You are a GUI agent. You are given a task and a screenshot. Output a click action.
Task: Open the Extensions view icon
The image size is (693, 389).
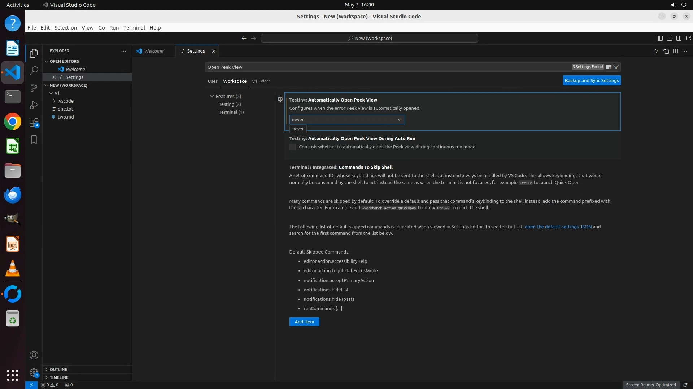pyautogui.click(x=34, y=123)
